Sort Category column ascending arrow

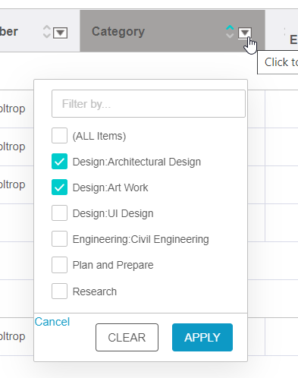(230, 27)
